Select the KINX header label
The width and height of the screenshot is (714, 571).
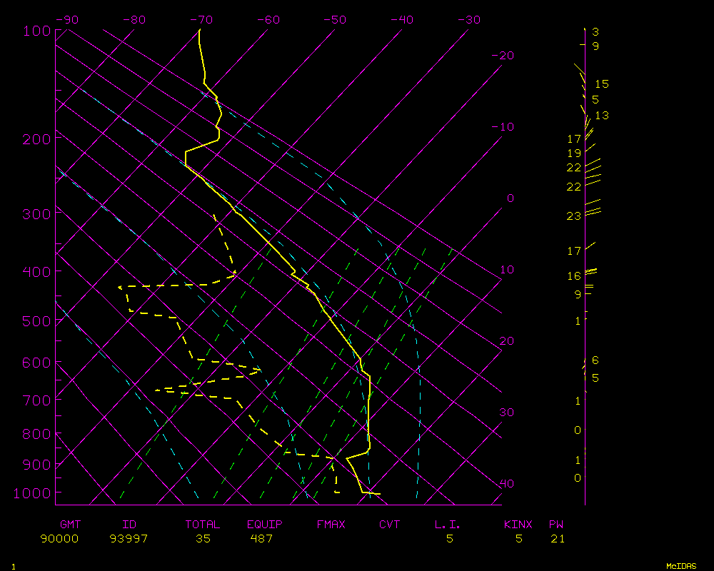tap(518, 525)
